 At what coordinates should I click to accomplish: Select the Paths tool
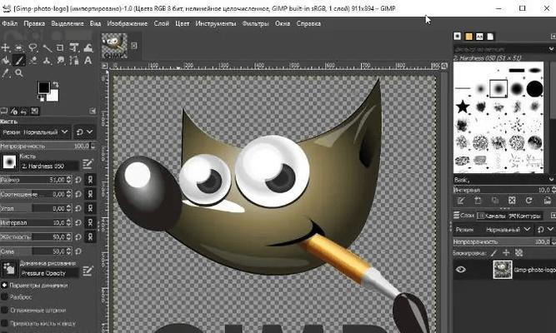point(74,61)
